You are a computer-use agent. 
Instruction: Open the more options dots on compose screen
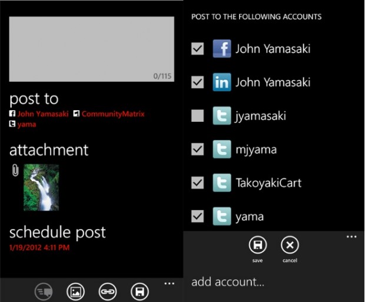169,284
